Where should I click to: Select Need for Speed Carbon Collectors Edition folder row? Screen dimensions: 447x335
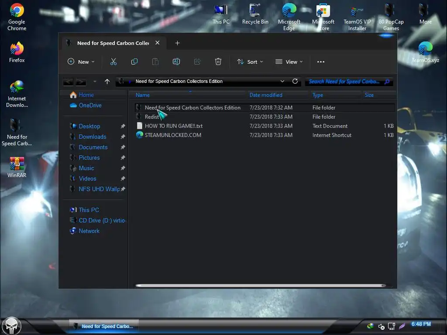265,108
